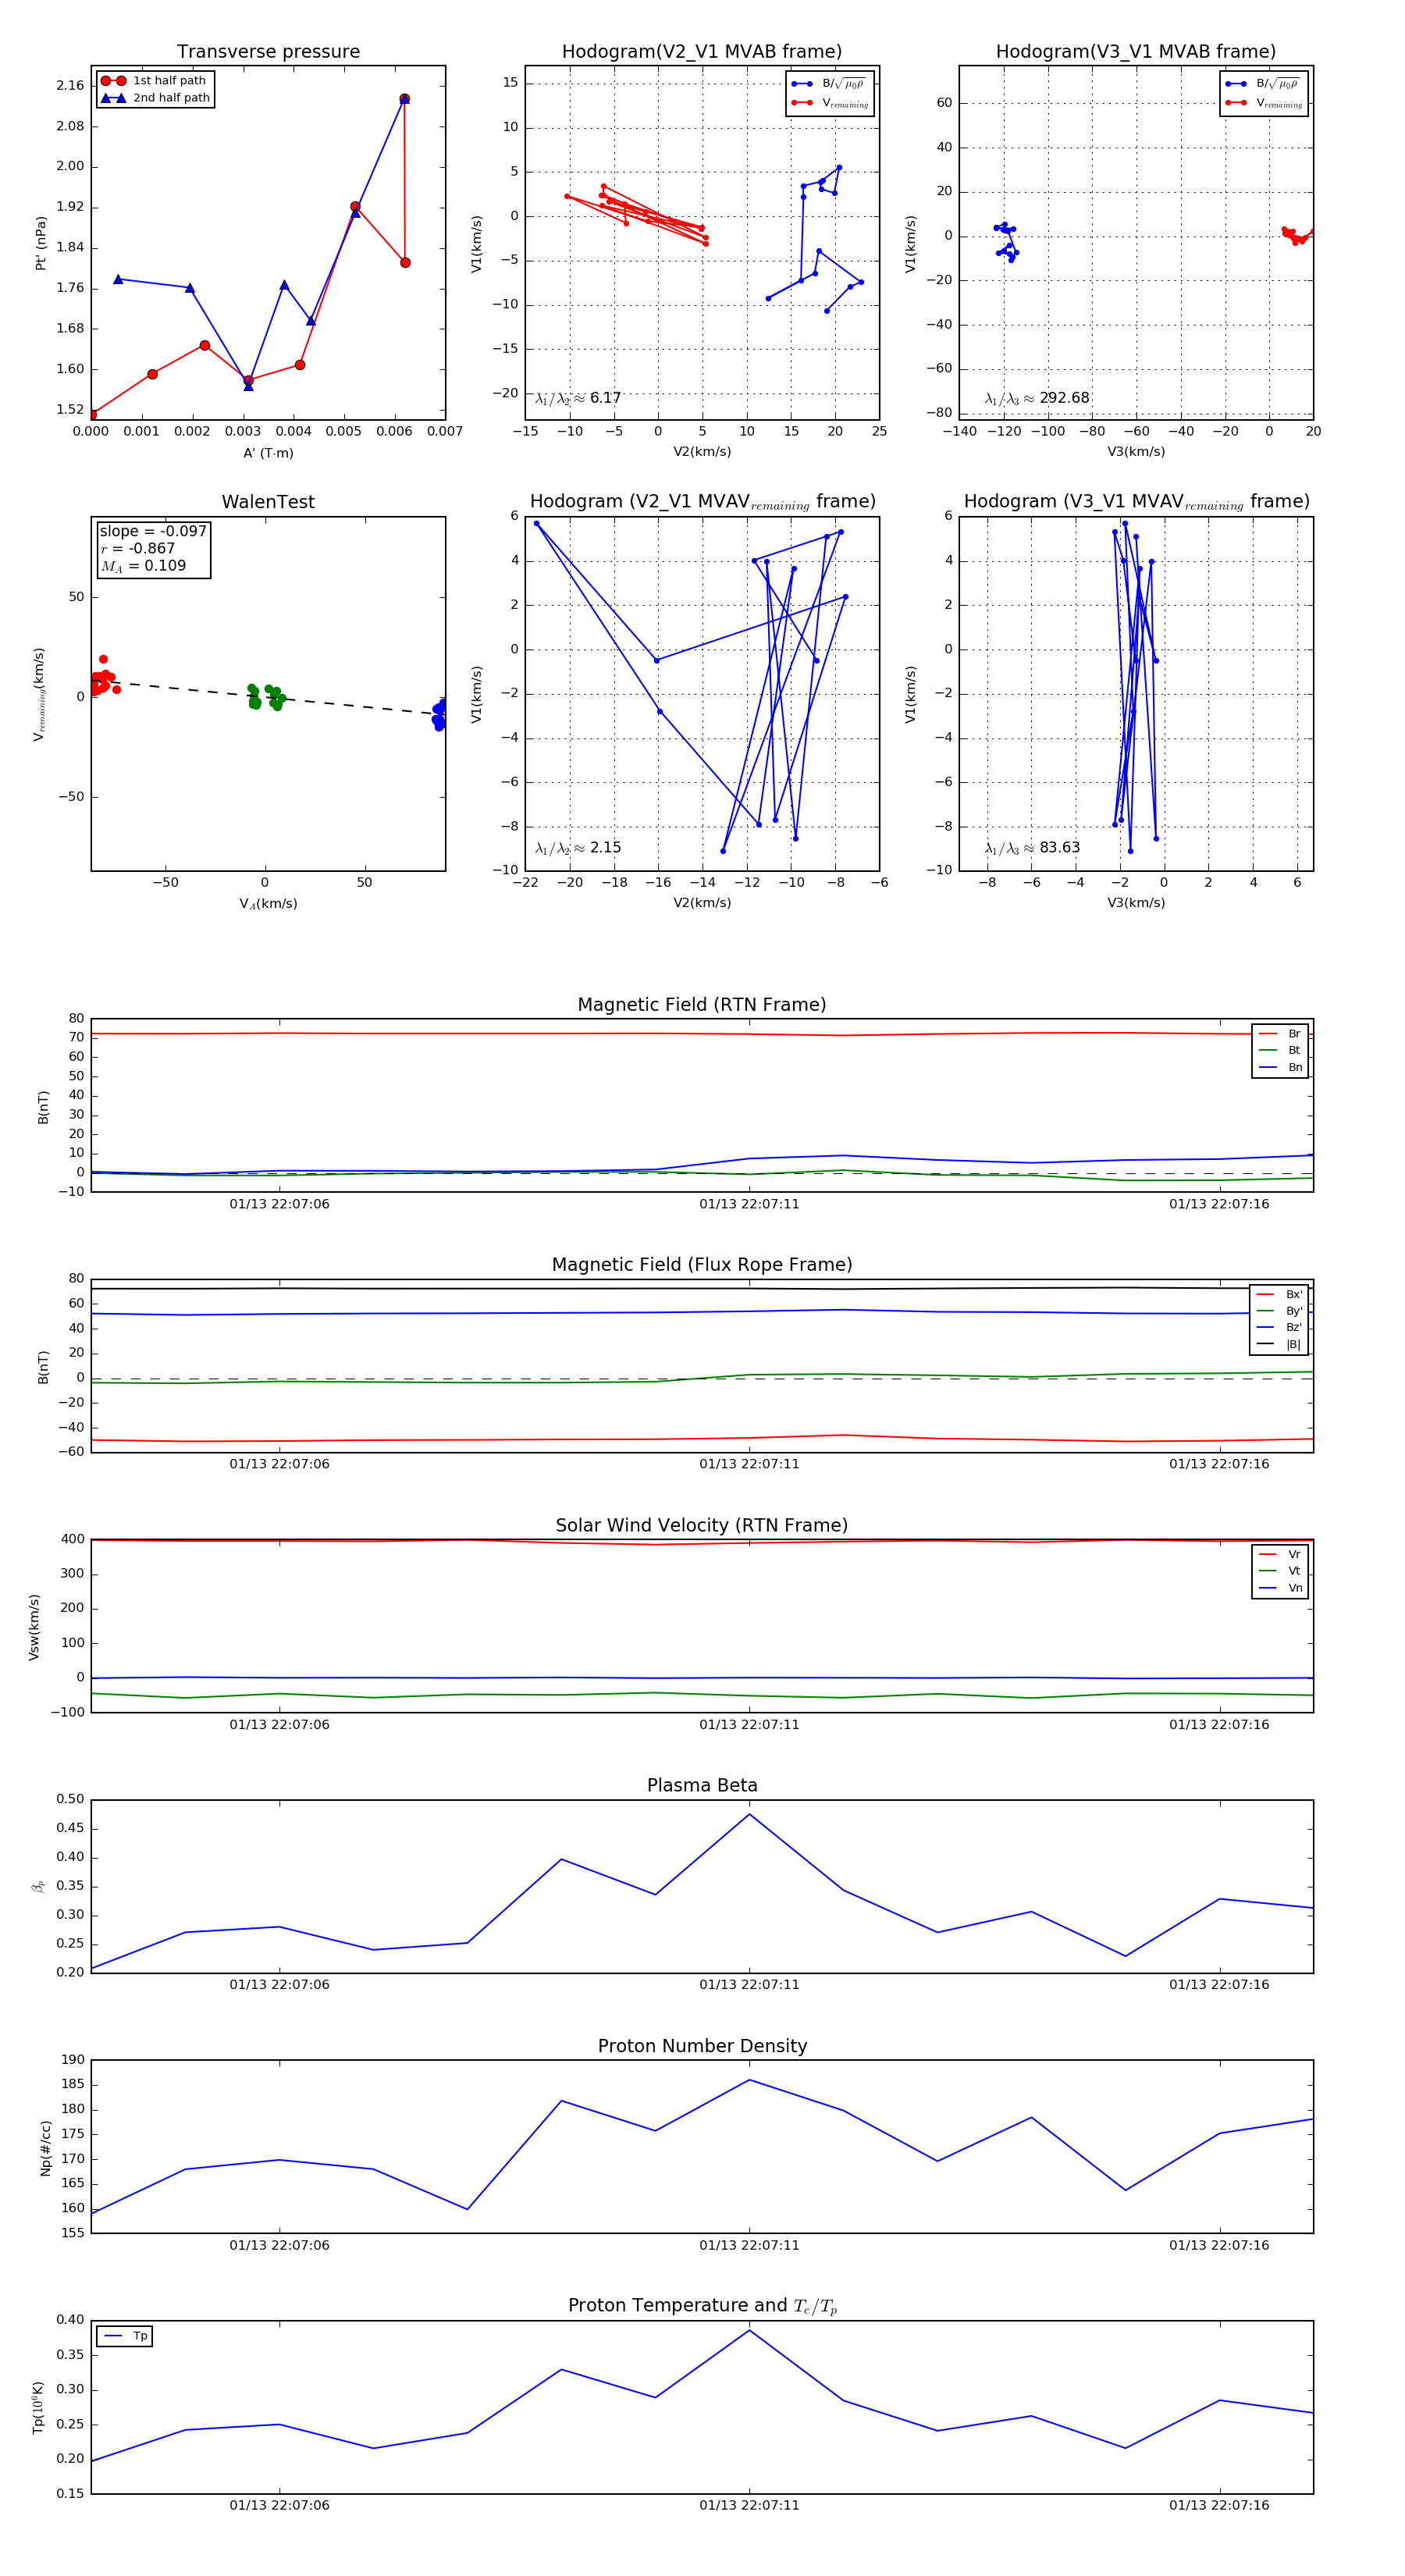Select the 'Br' legend entry
This screenshot has width=1405, height=2576.
click(x=1281, y=1034)
